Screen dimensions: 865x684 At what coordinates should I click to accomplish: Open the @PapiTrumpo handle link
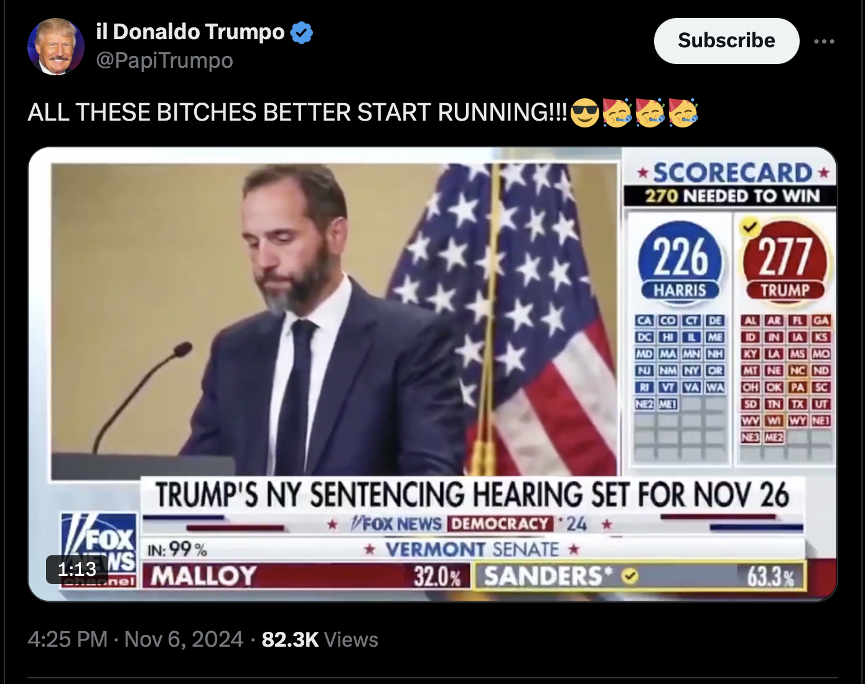click(164, 60)
